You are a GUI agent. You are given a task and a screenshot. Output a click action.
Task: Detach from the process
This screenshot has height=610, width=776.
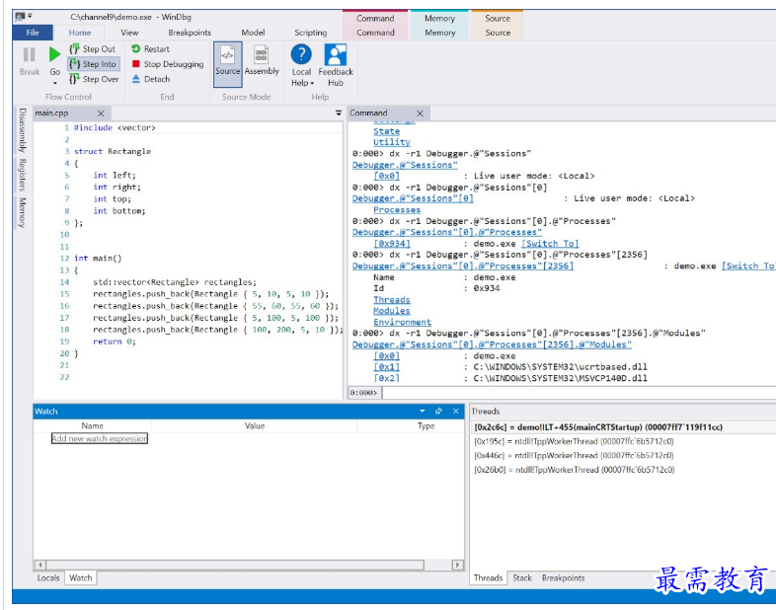[x=151, y=79]
